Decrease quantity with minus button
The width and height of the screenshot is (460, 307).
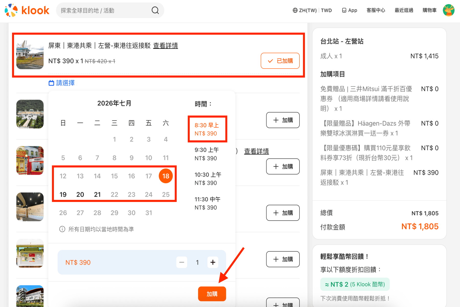click(182, 262)
